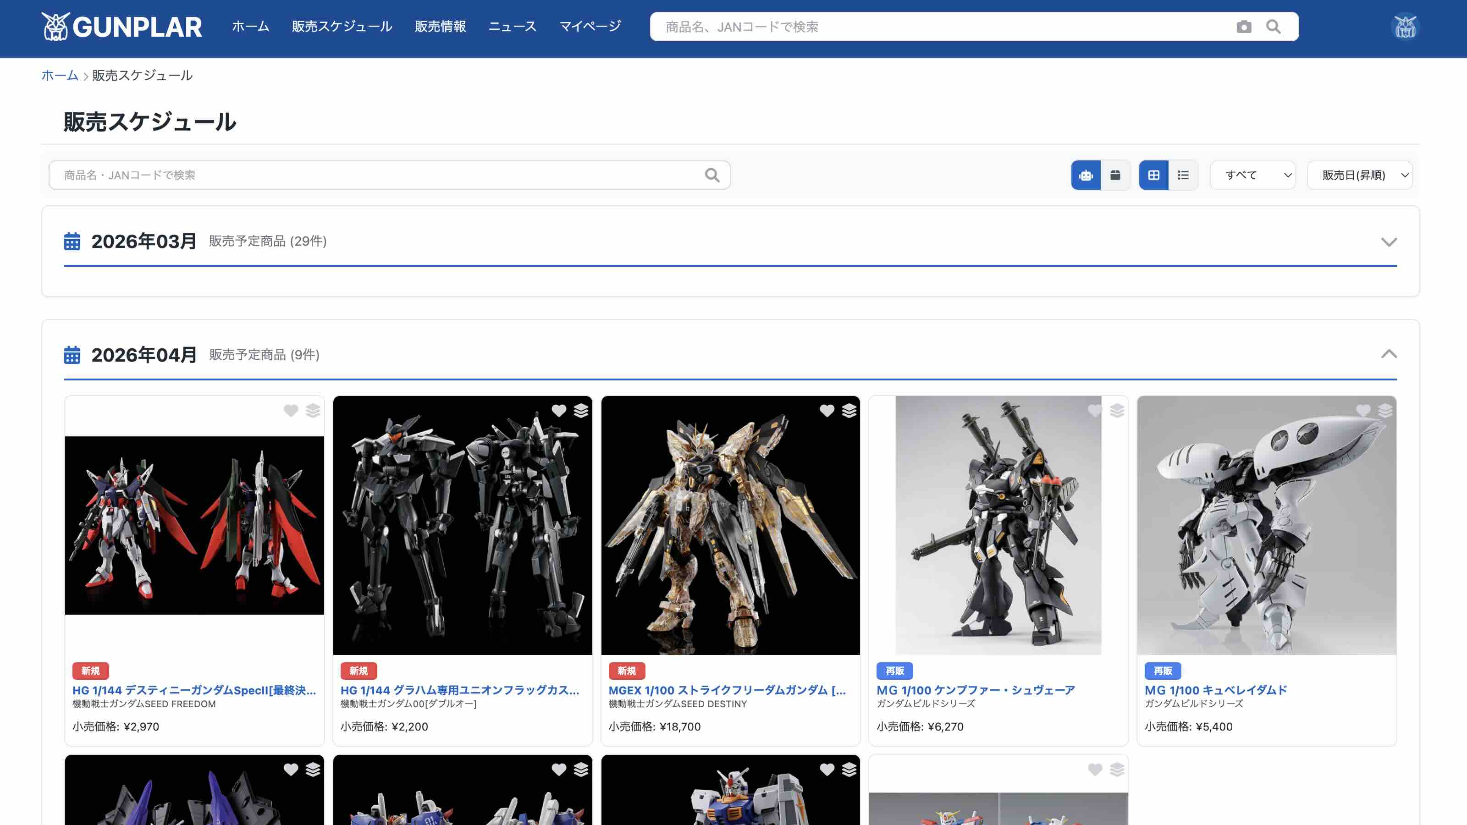Enable grid view layout
Image resolution: width=1467 pixels, height=825 pixels.
[x=1153, y=175]
